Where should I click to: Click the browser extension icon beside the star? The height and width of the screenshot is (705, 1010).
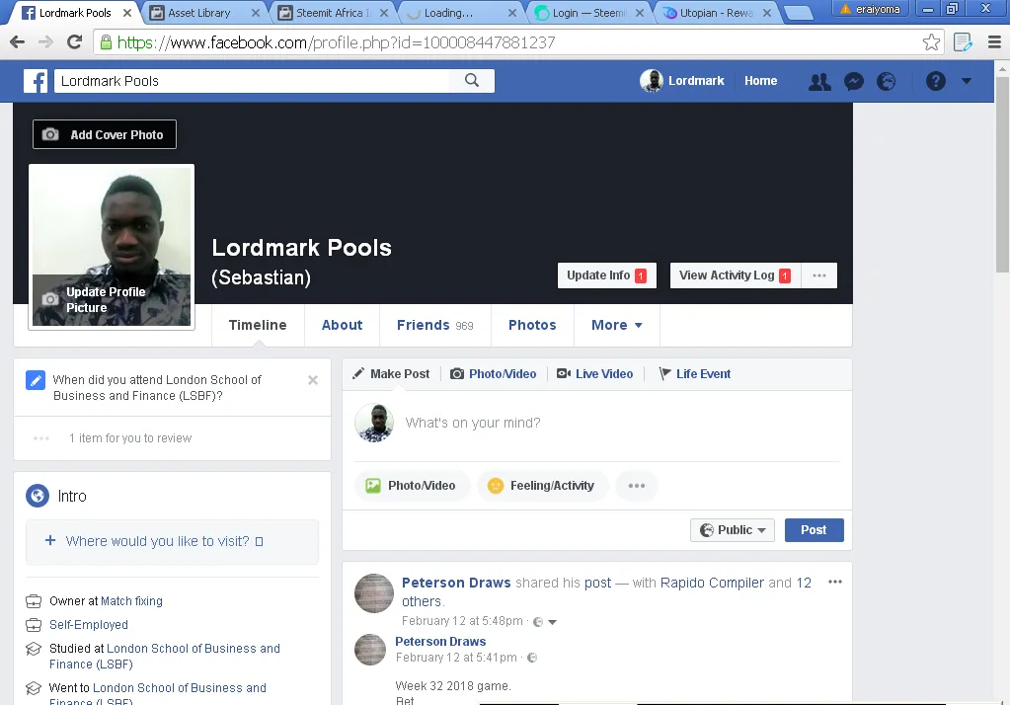963,42
